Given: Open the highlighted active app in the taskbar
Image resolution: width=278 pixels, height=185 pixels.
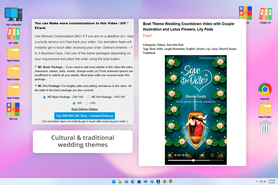Looking at the screenshot, I should tap(158, 181).
